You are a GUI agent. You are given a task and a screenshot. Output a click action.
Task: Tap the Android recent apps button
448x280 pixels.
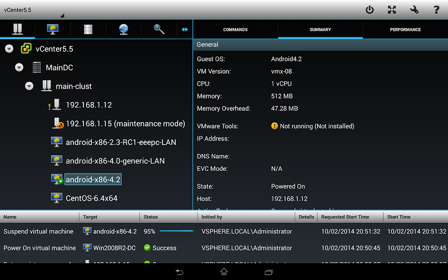point(269,272)
